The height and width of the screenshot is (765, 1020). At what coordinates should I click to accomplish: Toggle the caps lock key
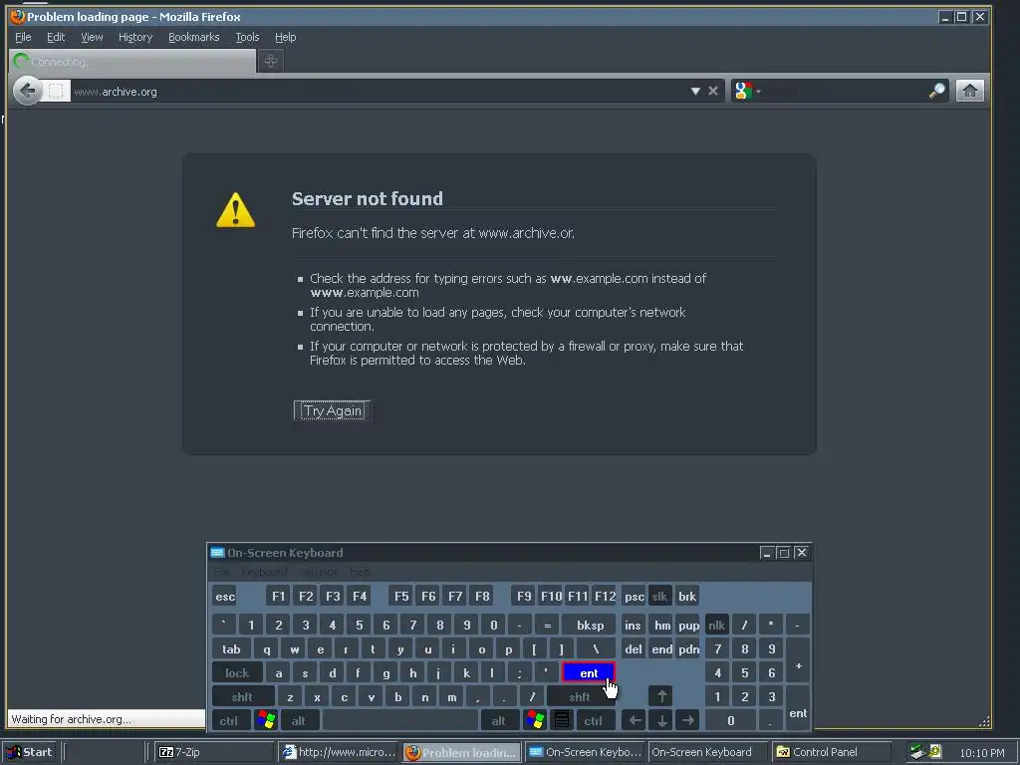[237, 672]
